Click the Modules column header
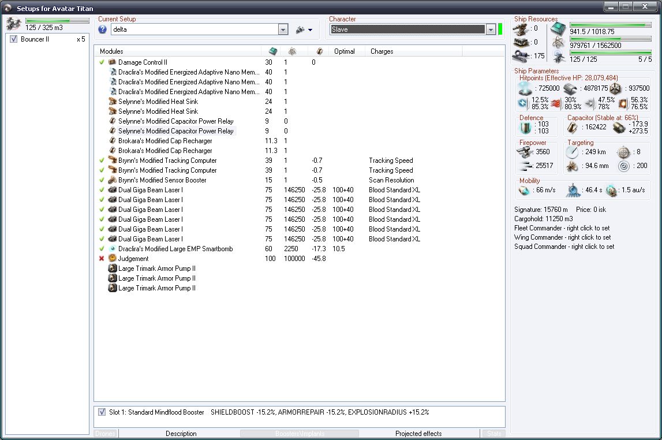662x440 pixels. point(178,51)
